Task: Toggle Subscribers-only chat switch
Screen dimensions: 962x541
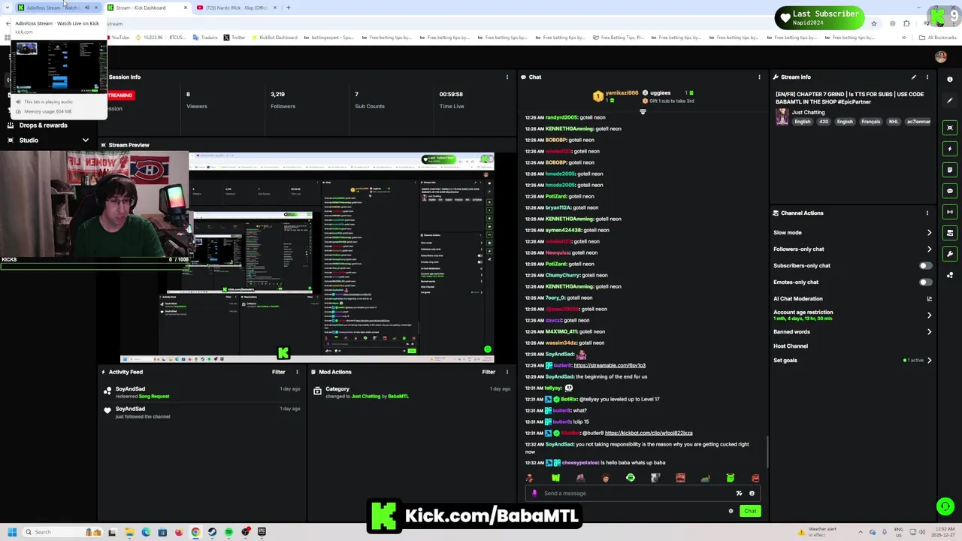Action: point(925,265)
